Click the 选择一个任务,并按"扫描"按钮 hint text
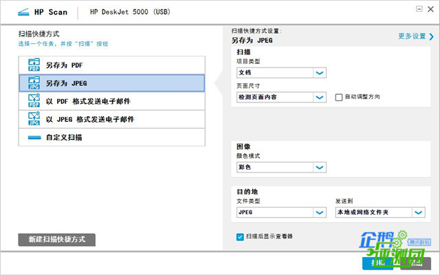This screenshot has height=275, width=440. [x=63, y=44]
